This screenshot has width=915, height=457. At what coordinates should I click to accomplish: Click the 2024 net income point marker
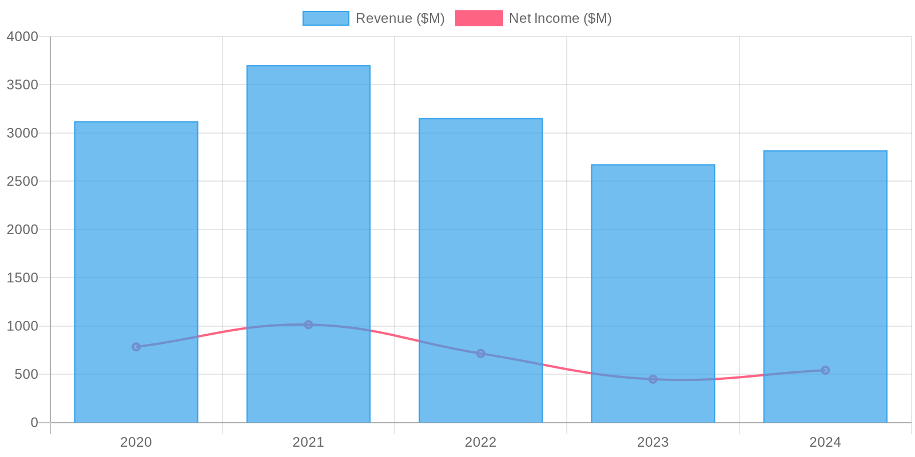coord(825,370)
